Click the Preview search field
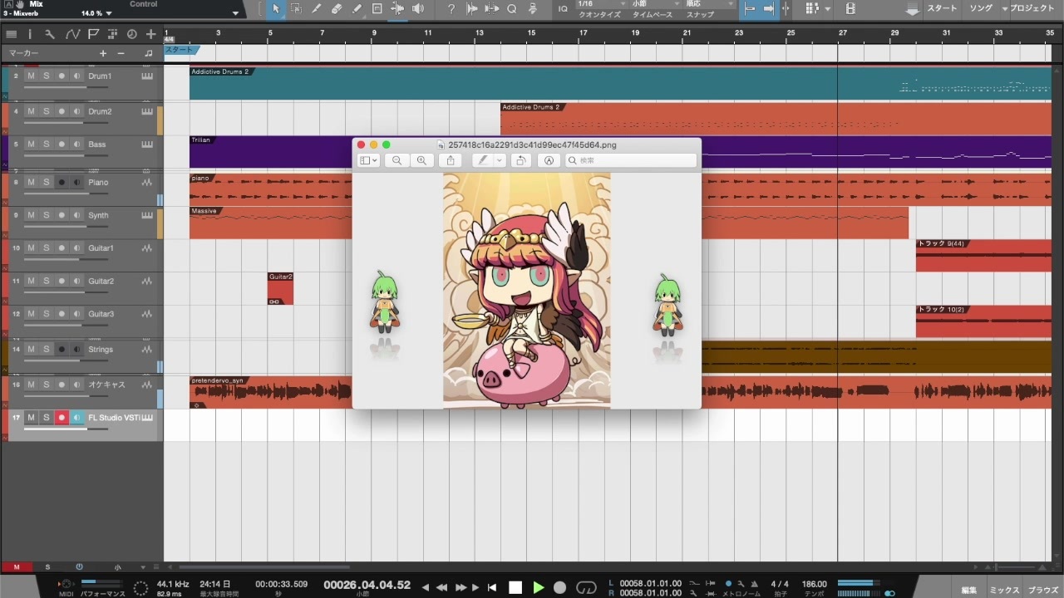1064x598 pixels. click(631, 160)
